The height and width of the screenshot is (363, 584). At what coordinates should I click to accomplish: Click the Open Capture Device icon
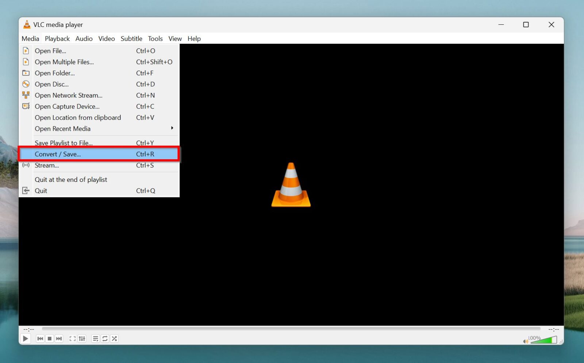click(26, 106)
